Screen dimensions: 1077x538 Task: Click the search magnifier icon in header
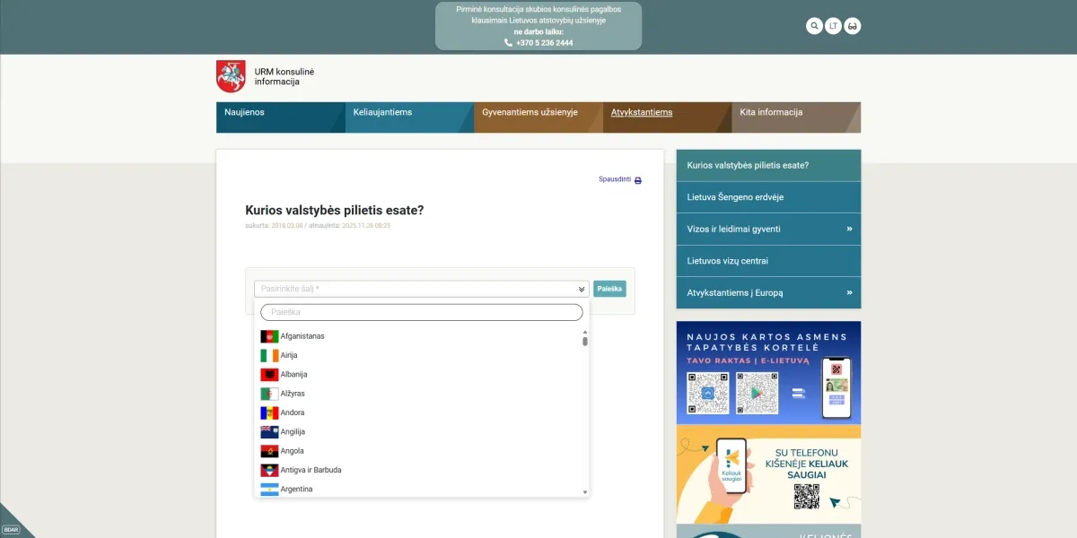pyautogui.click(x=814, y=26)
